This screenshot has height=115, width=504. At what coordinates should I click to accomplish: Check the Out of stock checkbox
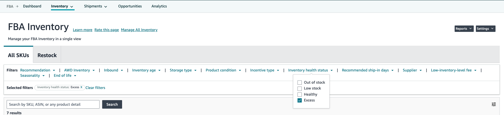point(300,83)
